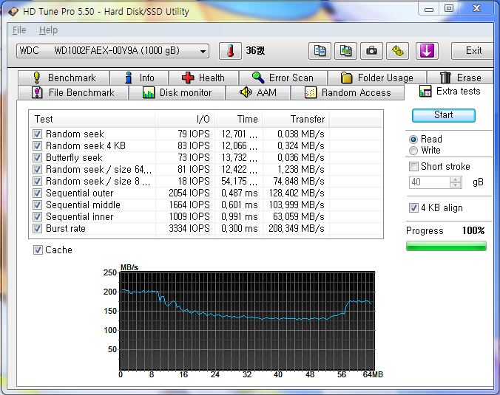Select the Extra tests tab
Image resolution: width=500 pixels, height=395 pixels.
click(449, 92)
